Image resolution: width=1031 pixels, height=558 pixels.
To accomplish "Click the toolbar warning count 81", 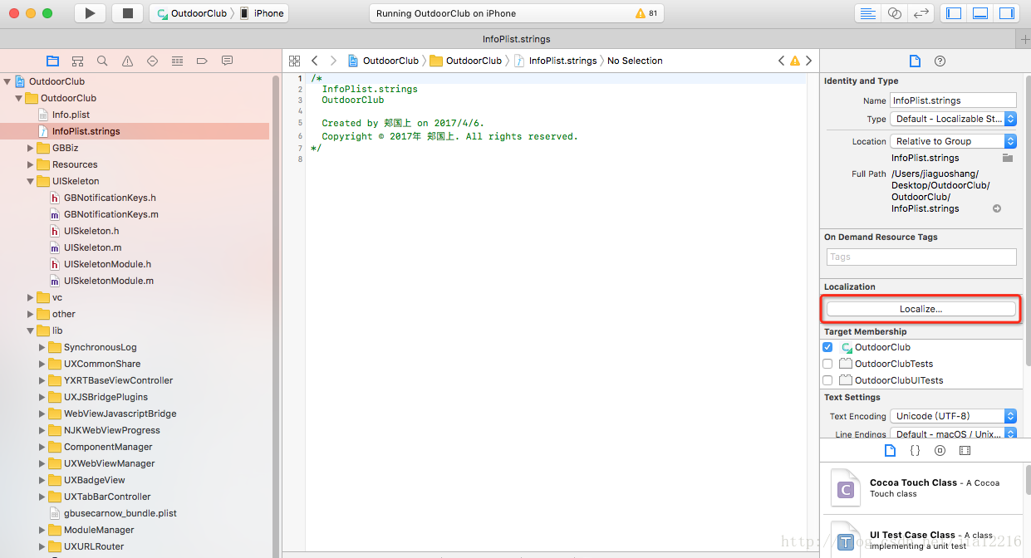I will (x=646, y=13).
